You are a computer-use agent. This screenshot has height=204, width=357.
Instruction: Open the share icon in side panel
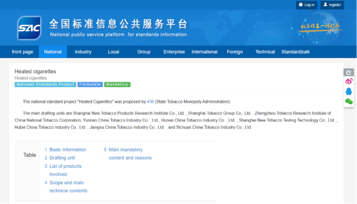(349, 73)
